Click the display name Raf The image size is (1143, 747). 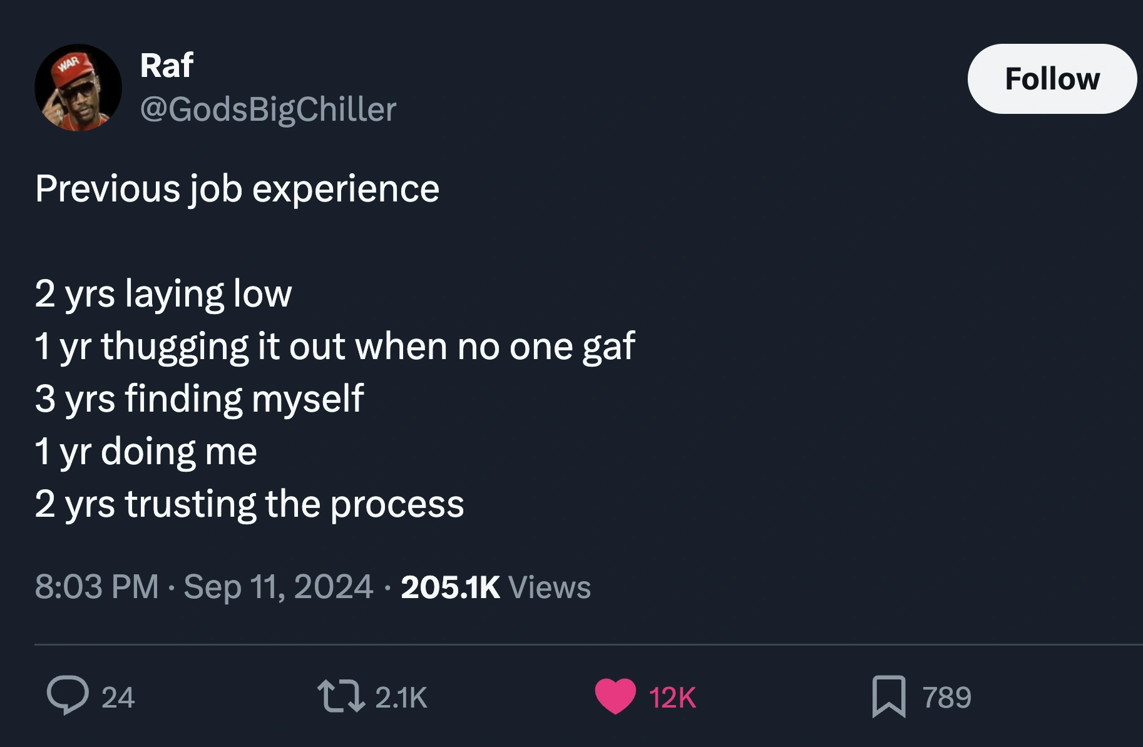165,63
